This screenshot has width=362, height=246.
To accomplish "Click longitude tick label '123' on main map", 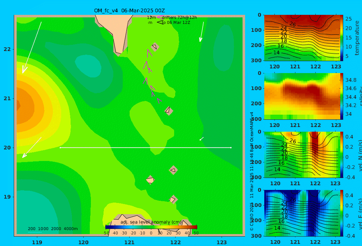I will click(222, 242).
